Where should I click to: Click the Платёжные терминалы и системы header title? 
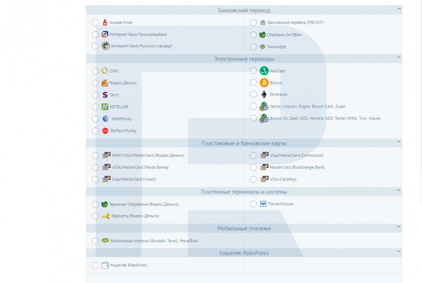pos(244,192)
